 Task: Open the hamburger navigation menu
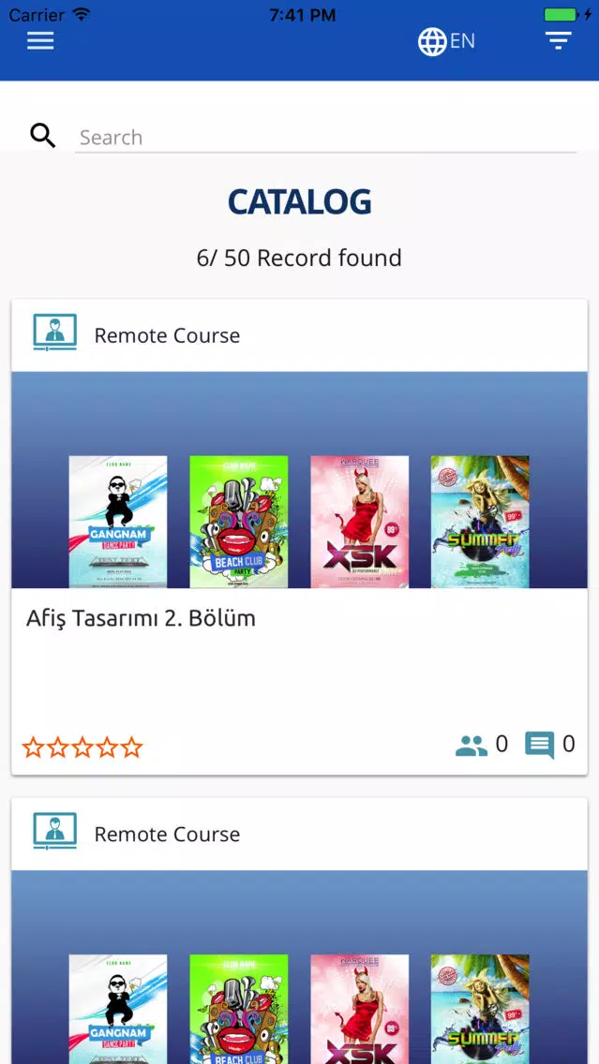tap(40, 40)
